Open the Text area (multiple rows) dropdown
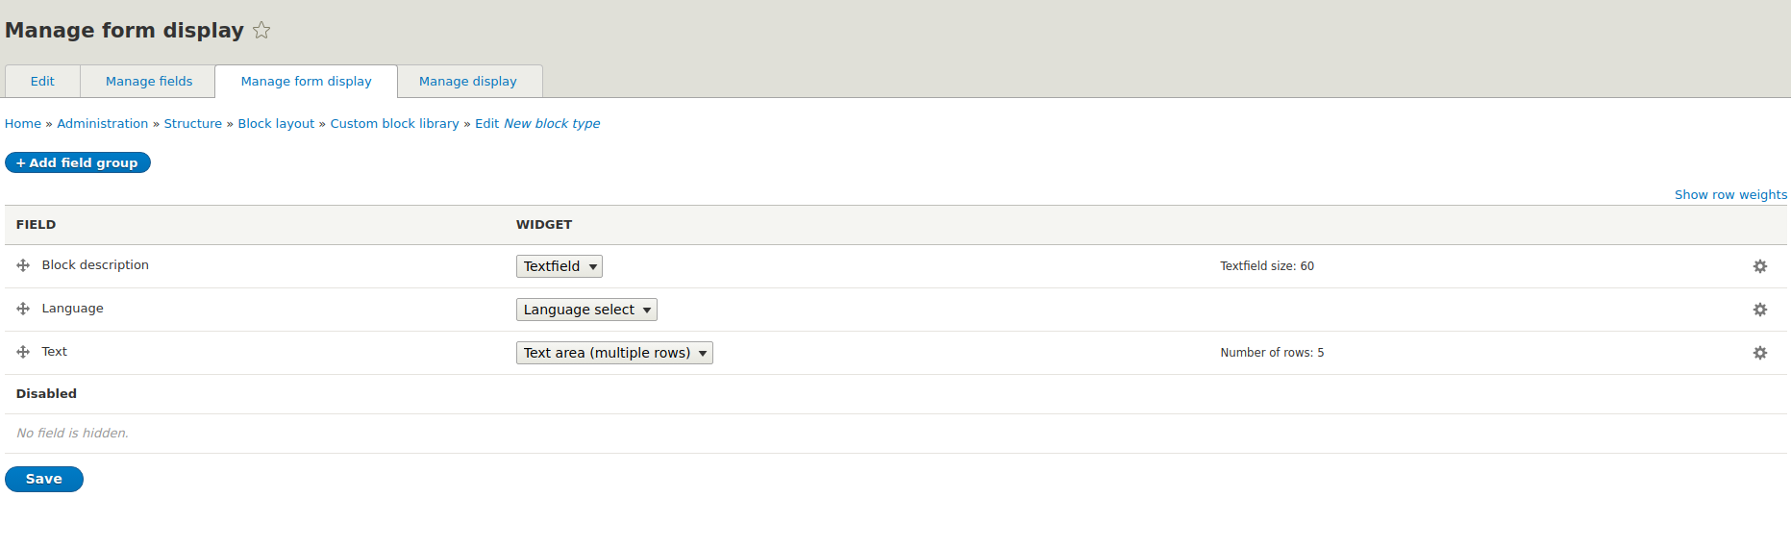 (614, 353)
